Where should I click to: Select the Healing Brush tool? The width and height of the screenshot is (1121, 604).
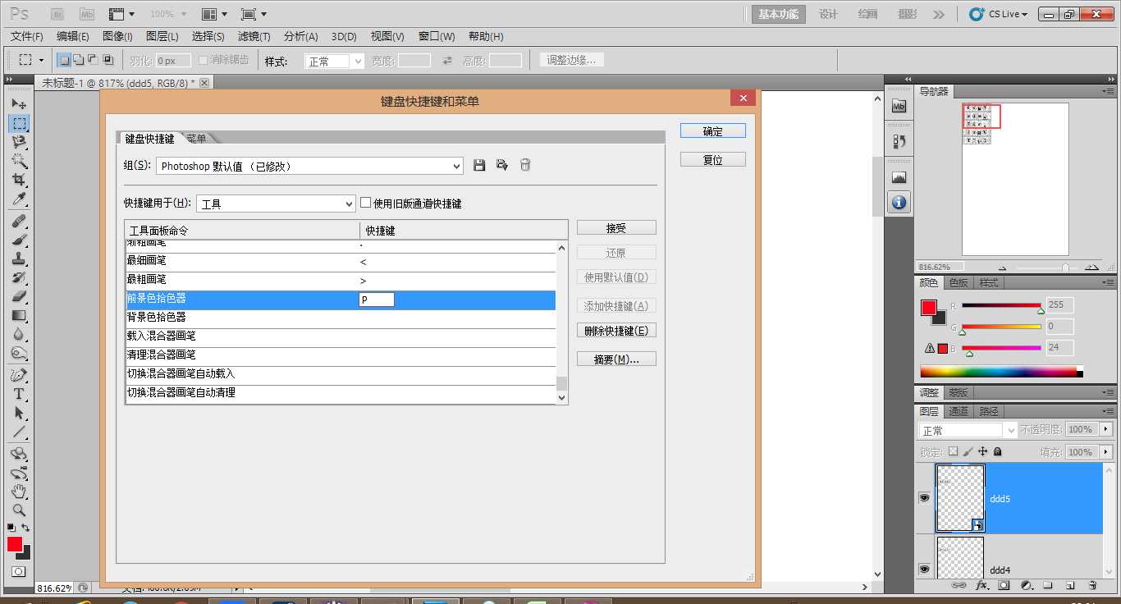point(19,222)
